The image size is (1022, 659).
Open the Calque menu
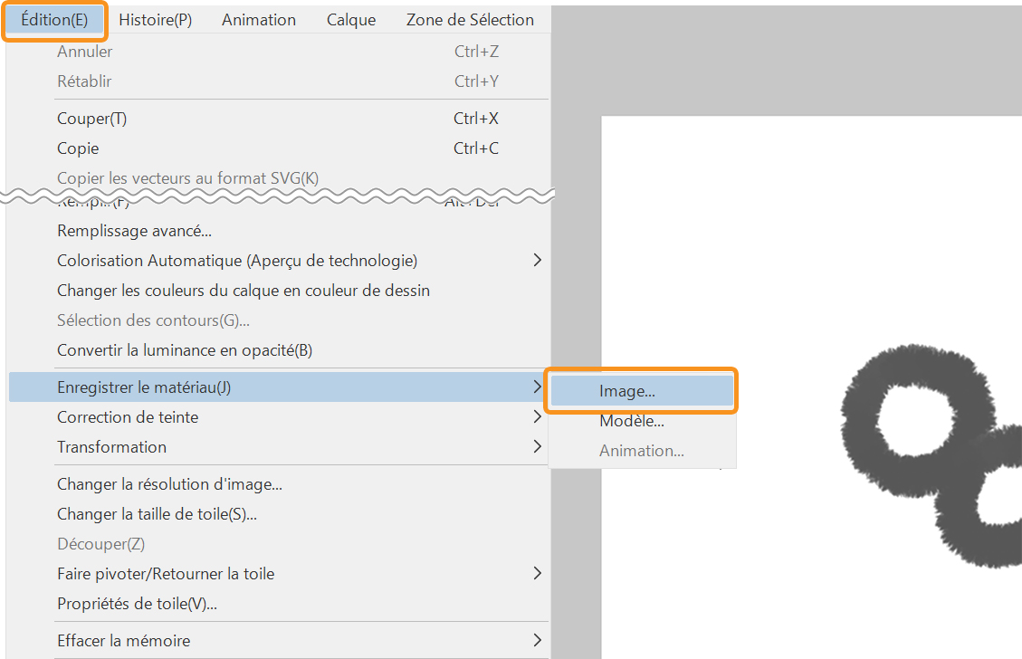[350, 20]
